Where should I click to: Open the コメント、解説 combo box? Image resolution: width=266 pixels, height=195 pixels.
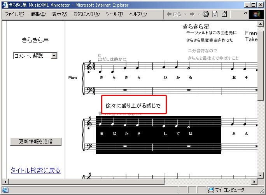tap(35, 56)
